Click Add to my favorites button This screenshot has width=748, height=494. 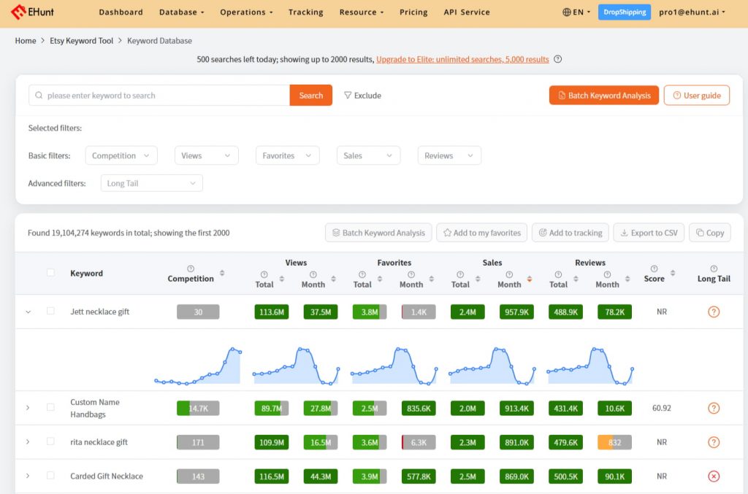click(x=482, y=233)
